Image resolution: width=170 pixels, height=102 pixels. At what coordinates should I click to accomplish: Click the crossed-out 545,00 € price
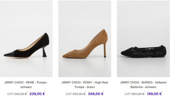[x=20, y=94]
